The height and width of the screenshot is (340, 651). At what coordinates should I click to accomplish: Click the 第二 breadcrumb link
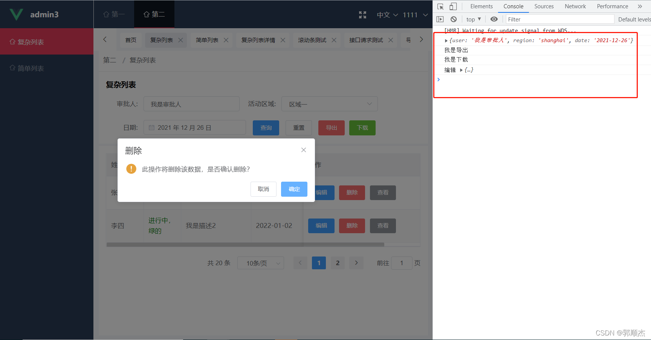pos(110,60)
